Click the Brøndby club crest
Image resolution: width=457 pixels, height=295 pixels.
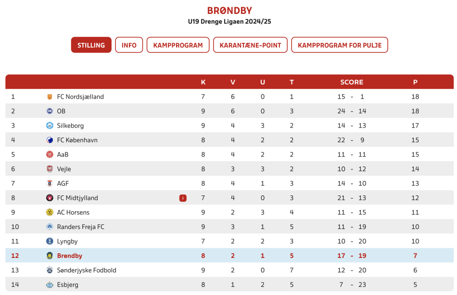point(50,256)
